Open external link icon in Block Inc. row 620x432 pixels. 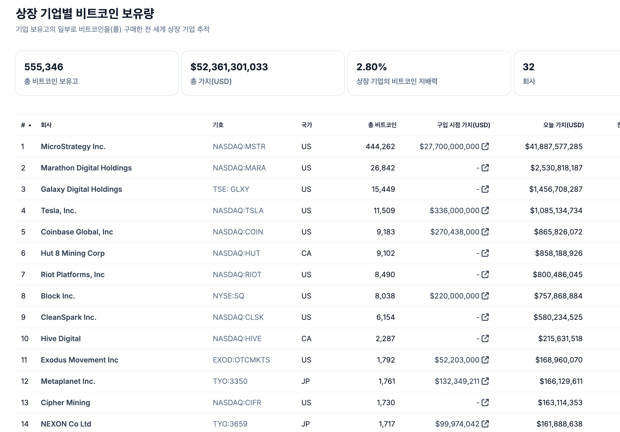[x=485, y=296]
